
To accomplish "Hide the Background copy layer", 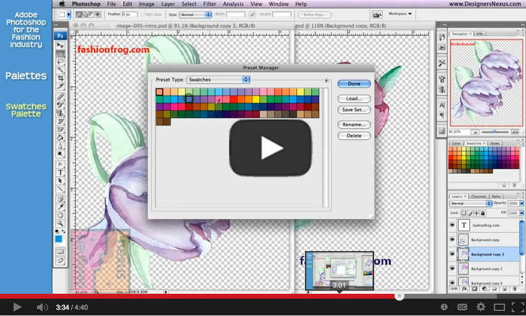I will pos(452,240).
